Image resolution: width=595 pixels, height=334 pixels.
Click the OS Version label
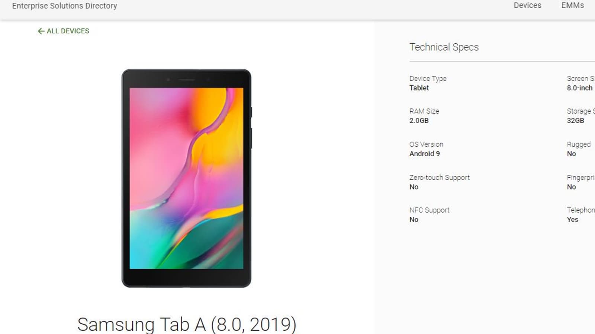426,144
